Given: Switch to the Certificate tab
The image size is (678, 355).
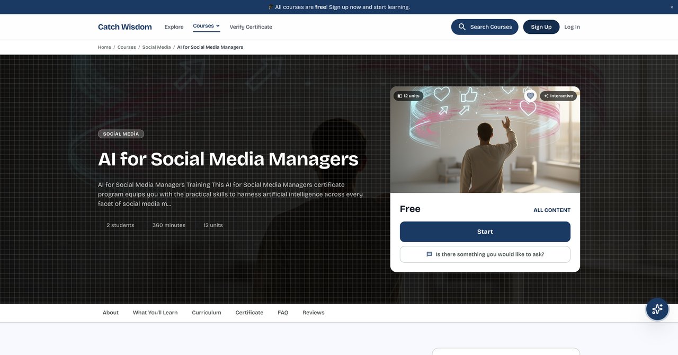Looking at the screenshot, I should (249, 313).
